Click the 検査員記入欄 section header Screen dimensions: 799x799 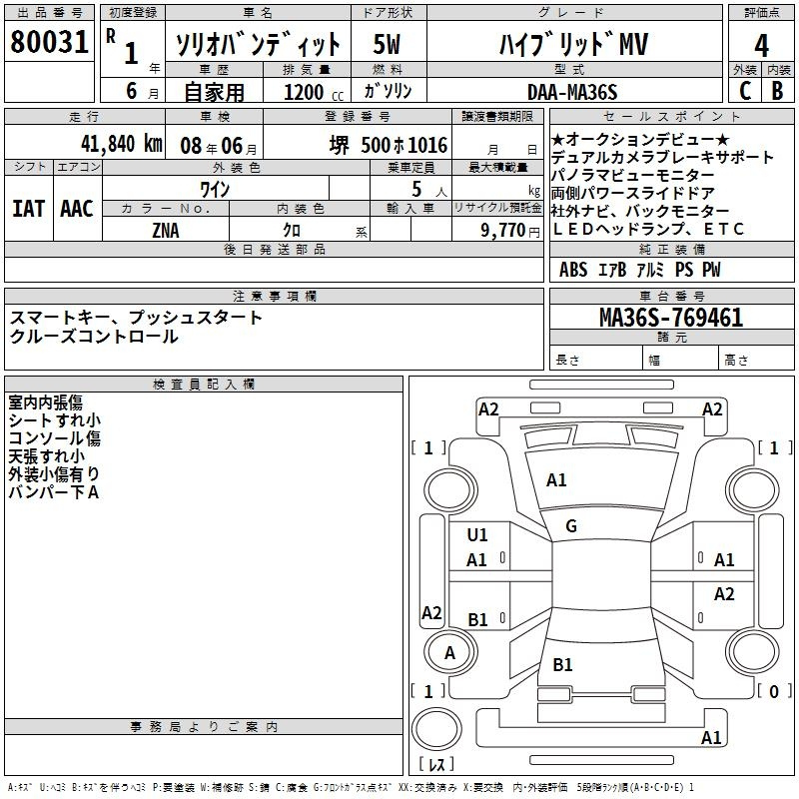click(x=204, y=385)
